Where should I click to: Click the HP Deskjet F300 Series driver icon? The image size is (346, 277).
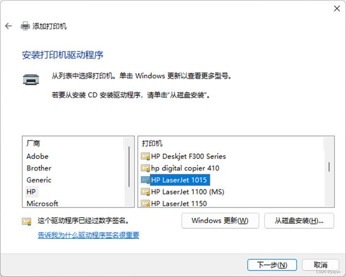point(145,156)
